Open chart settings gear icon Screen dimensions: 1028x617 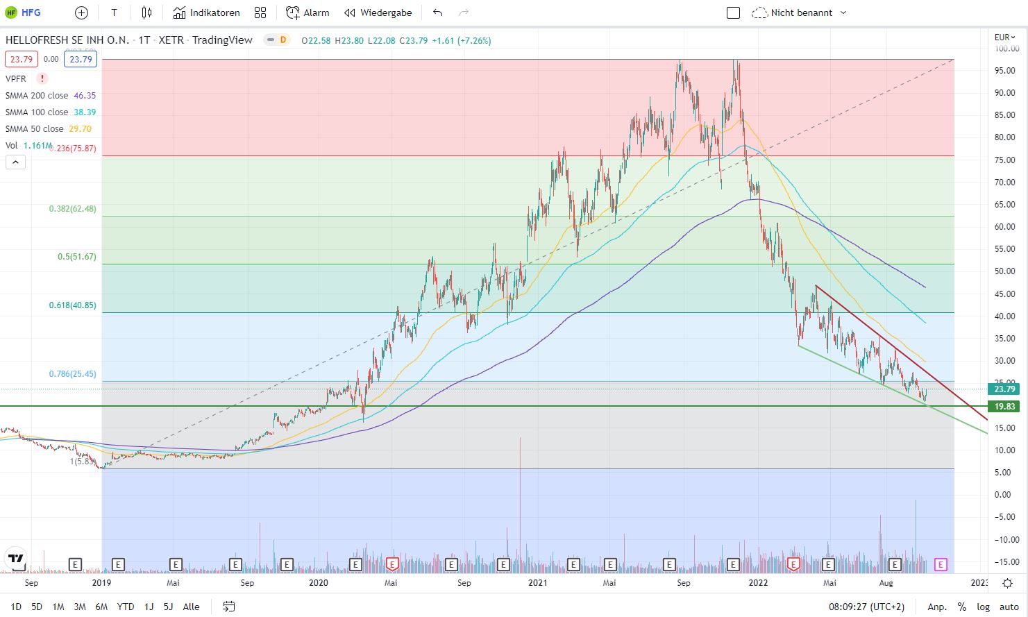tap(1007, 583)
